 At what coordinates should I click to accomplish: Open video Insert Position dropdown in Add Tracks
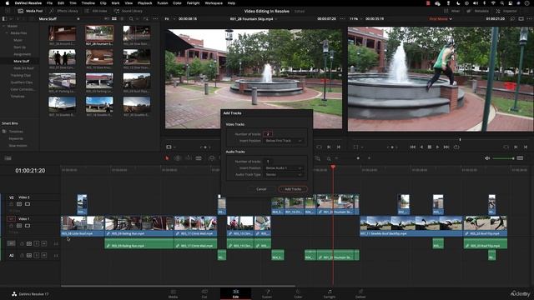(284, 141)
